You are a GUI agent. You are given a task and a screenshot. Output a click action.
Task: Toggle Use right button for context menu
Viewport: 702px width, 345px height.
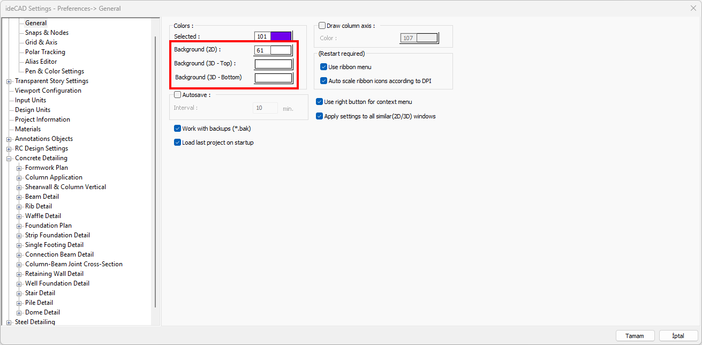click(x=320, y=102)
